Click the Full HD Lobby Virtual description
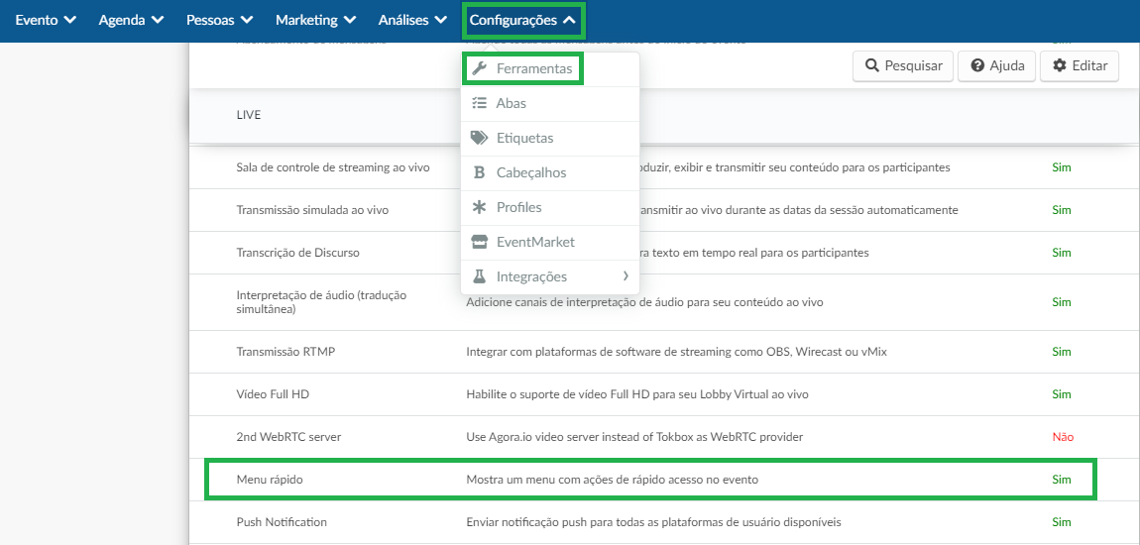The height and width of the screenshot is (545, 1140). click(636, 393)
